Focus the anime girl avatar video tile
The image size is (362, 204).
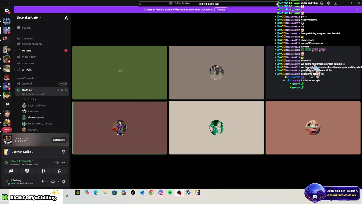(x=313, y=128)
